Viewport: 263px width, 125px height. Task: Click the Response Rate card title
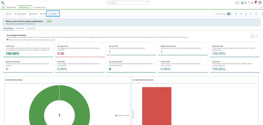click(x=218, y=46)
